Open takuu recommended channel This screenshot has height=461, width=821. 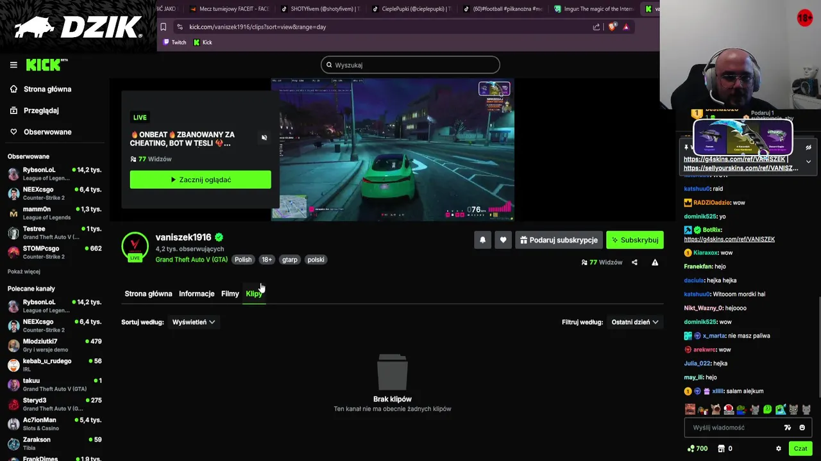click(x=55, y=384)
